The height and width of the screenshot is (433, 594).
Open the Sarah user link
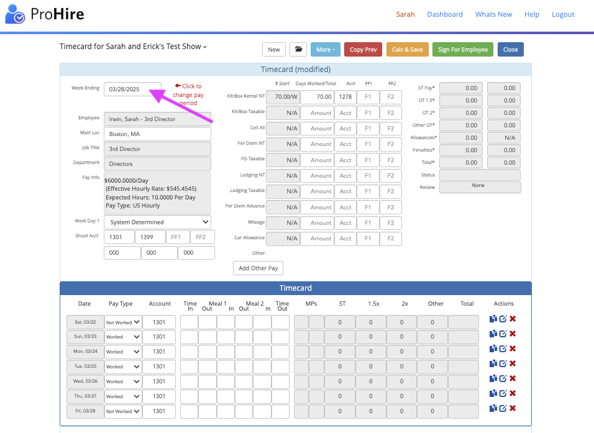405,14
